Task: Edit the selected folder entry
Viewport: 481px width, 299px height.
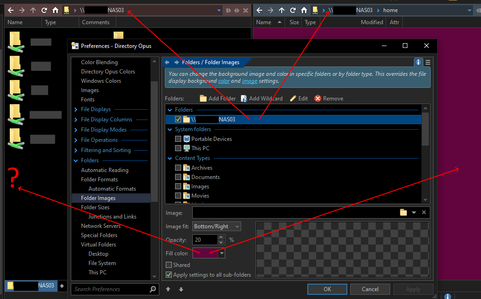Action: pos(299,98)
